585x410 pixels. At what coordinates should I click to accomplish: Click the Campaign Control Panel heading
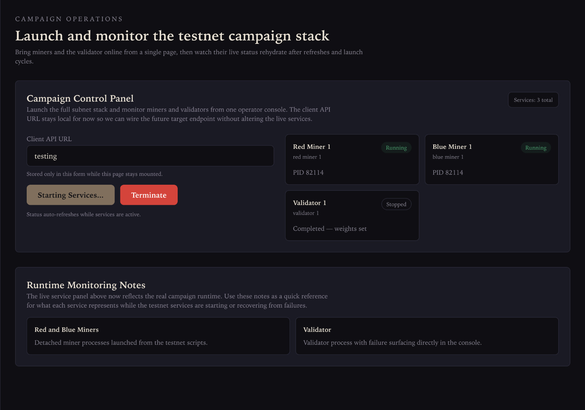click(x=80, y=98)
